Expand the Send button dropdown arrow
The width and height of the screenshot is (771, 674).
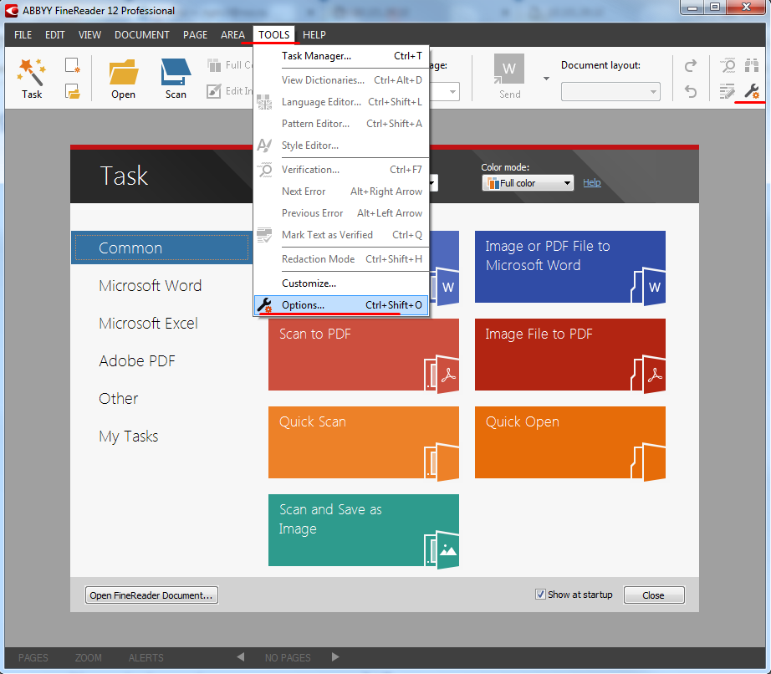tap(546, 79)
